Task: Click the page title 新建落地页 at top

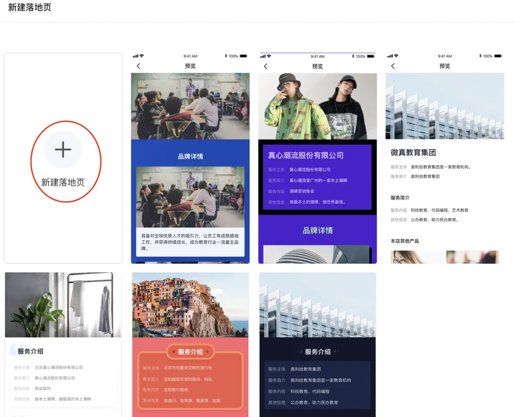Action: tap(30, 7)
